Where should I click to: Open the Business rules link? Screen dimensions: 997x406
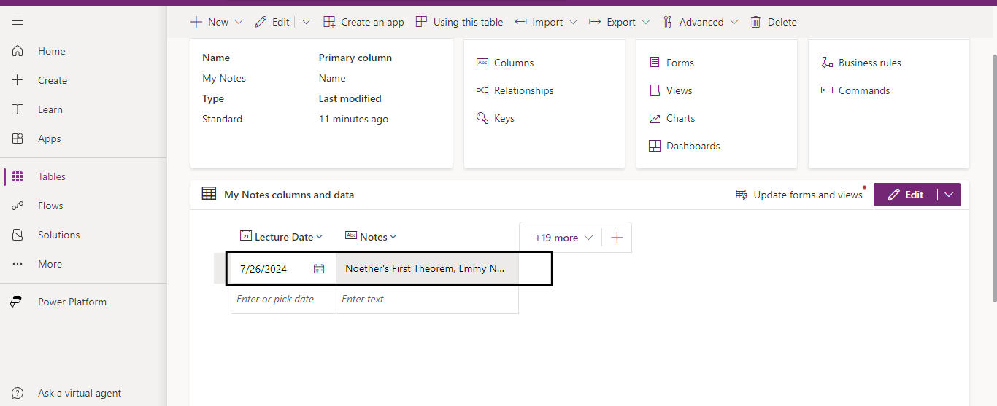click(x=869, y=63)
